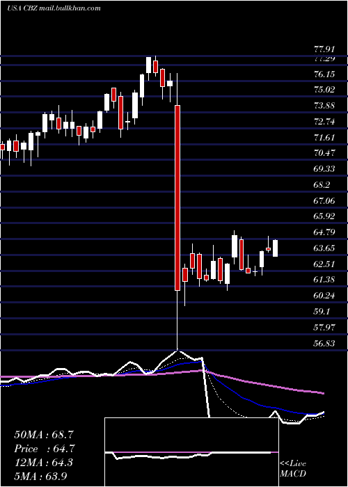This screenshot has height=487, width=348.
Task: Click the 'USA CBZ mail.bullkhan.com' header text
Action: (x=54, y=8)
